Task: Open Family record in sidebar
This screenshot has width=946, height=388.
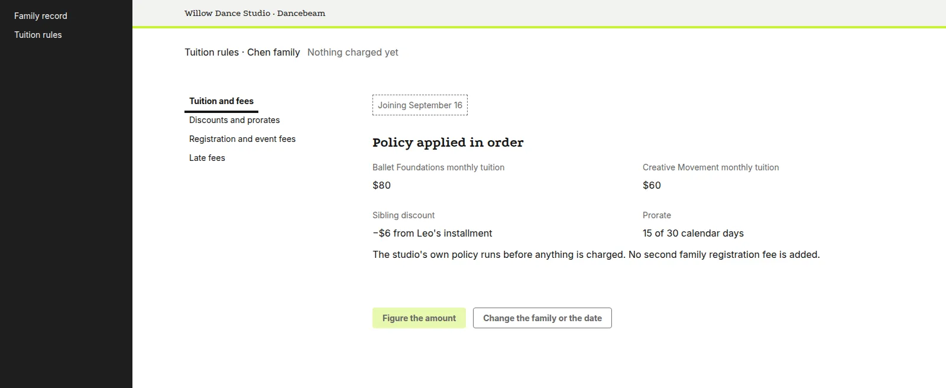Action: tap(41, 16)
